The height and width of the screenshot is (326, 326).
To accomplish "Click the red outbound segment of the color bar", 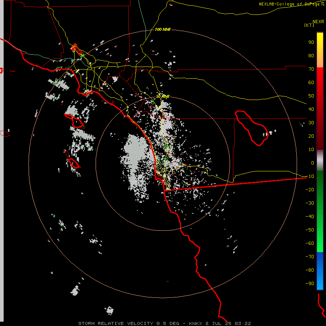I will coord(320,109).
